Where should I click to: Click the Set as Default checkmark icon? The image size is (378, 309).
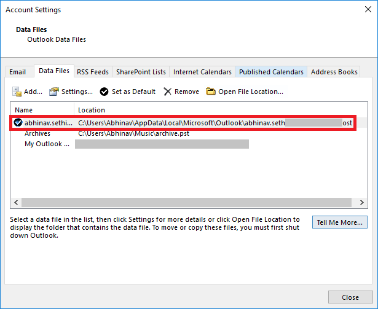pyautogui.click(x=104, y=92)
